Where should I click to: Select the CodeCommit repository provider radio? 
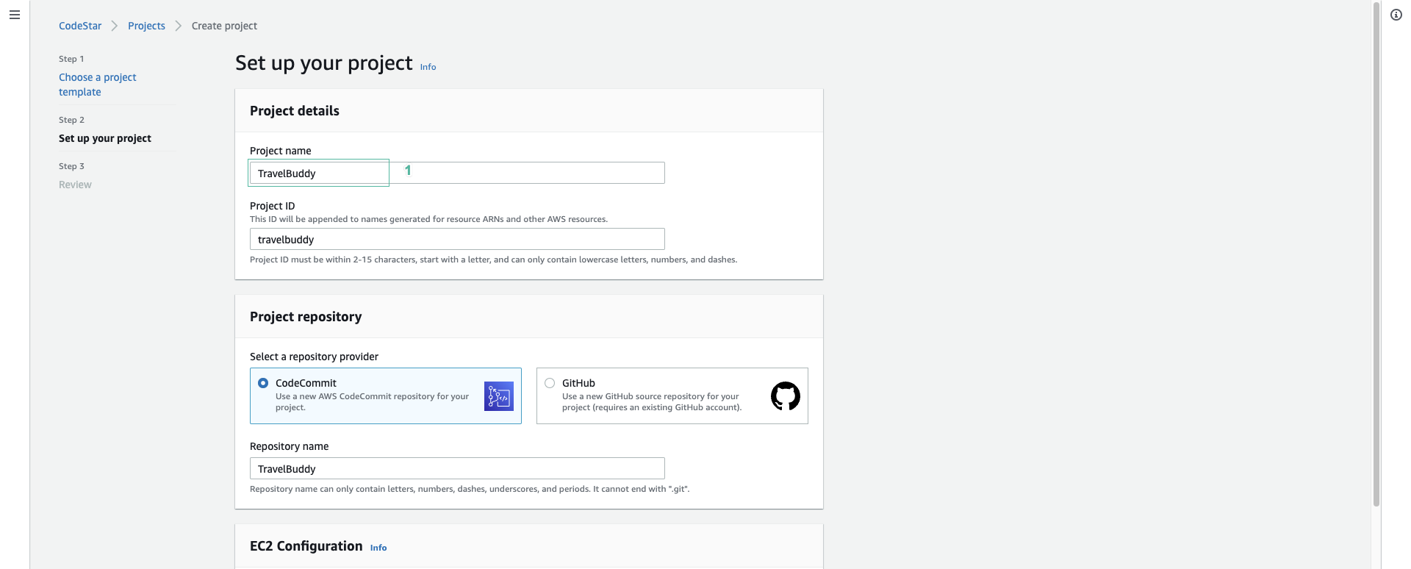(263, 383)
